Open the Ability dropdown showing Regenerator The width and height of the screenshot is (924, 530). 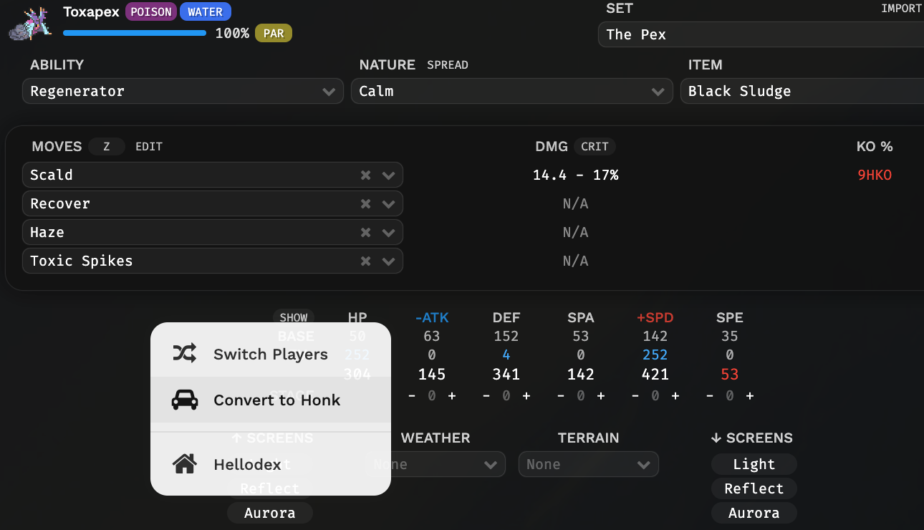(183, 92)
